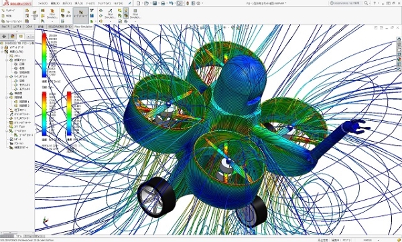Click the Appearances color ball icon in task pane
Screen dimensions: 402x242
[399, 59]
